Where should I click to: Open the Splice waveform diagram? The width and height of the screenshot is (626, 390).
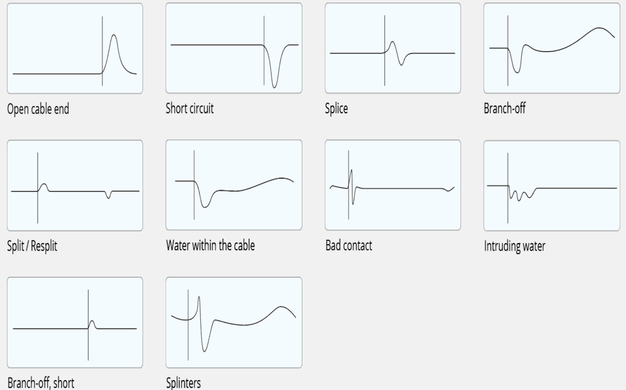point(393,48)
